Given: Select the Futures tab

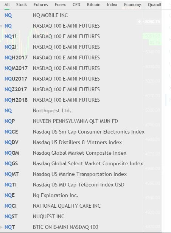Looking at the screenshot, I should click(41, 5).
